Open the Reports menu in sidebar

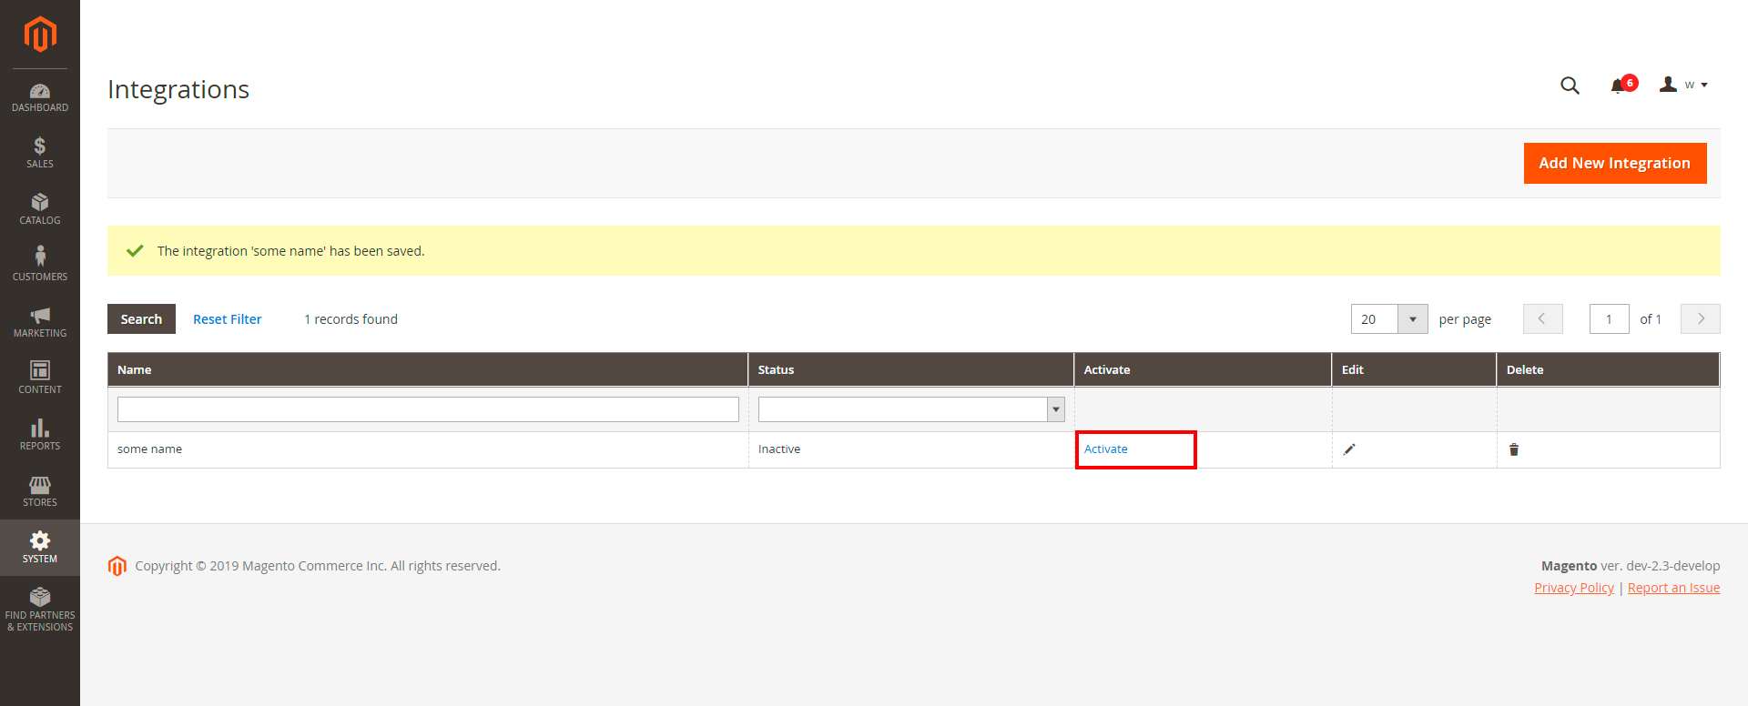tap(40, 435)
